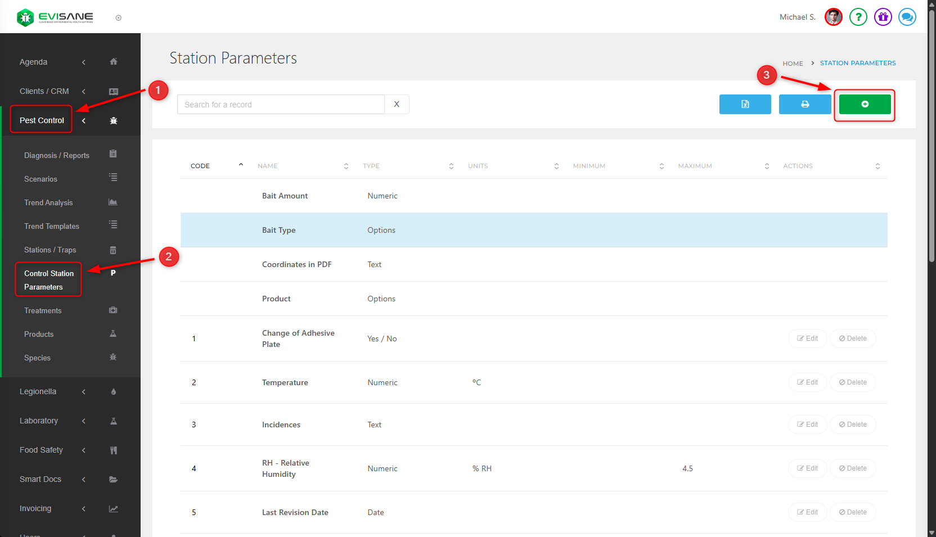Click the ID card icon next to Clients / CRM

coord(114,91)
